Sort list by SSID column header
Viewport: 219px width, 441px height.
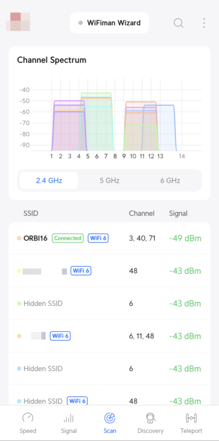coord(31,213)
